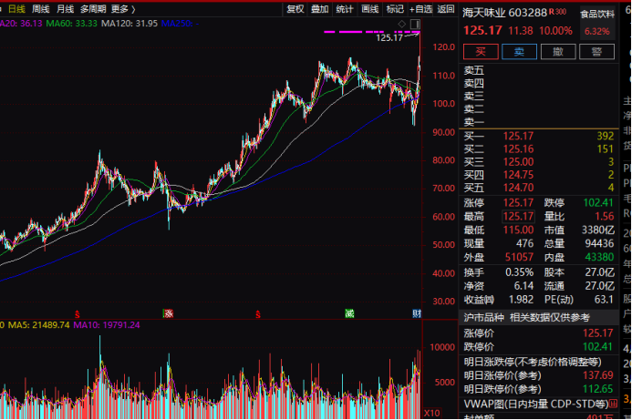Viewport: 632px width, 420px height.
Task: Open the VWAP chart icon
Action: click(613, 403)
